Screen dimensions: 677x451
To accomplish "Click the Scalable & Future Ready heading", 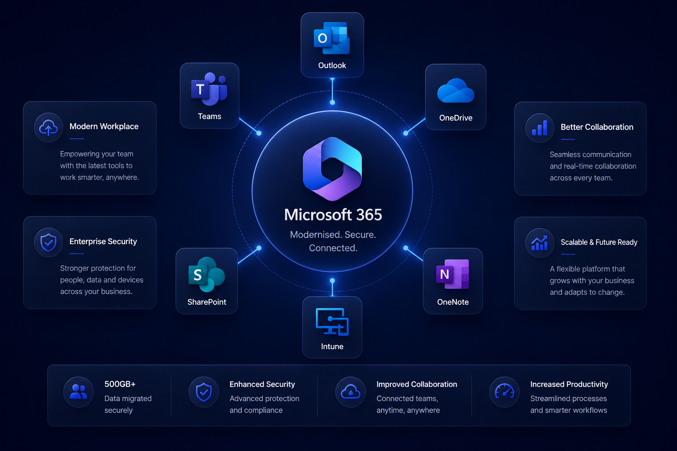I will (599, 242).
